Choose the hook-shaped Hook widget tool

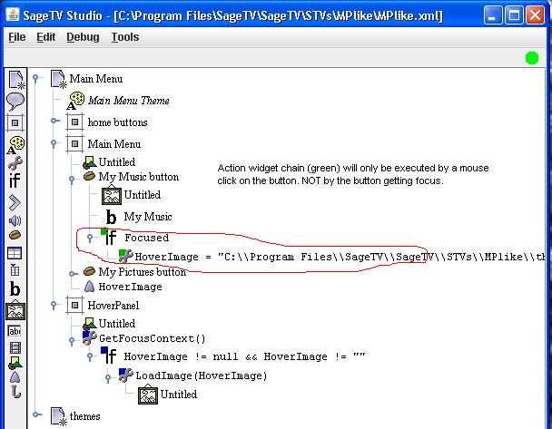(15, 393)
